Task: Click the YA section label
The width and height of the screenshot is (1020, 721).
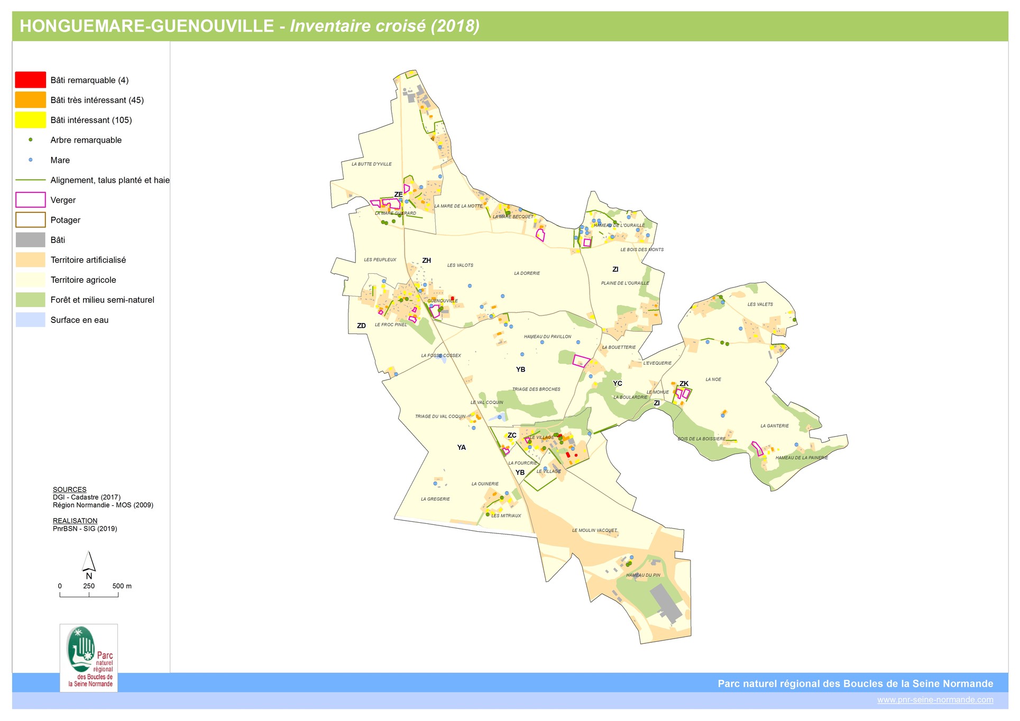Action: 462,448
